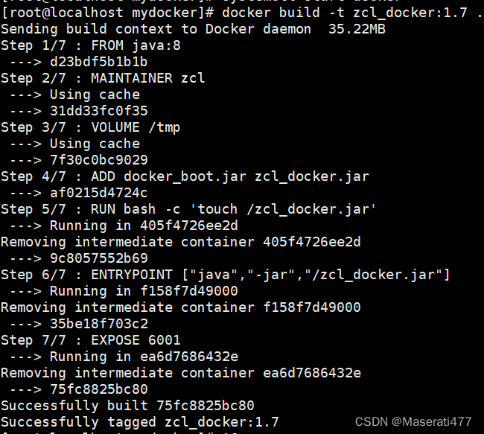The height and width of the screenshot is (434, 484).
Task: Click 'Successfully tagged zcl_docker:1.7' line
Action: (140, 422)
